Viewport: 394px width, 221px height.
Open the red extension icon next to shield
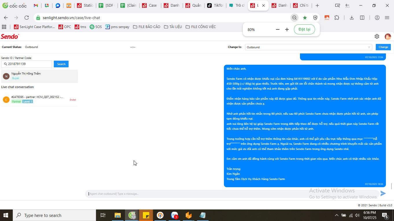327,18
